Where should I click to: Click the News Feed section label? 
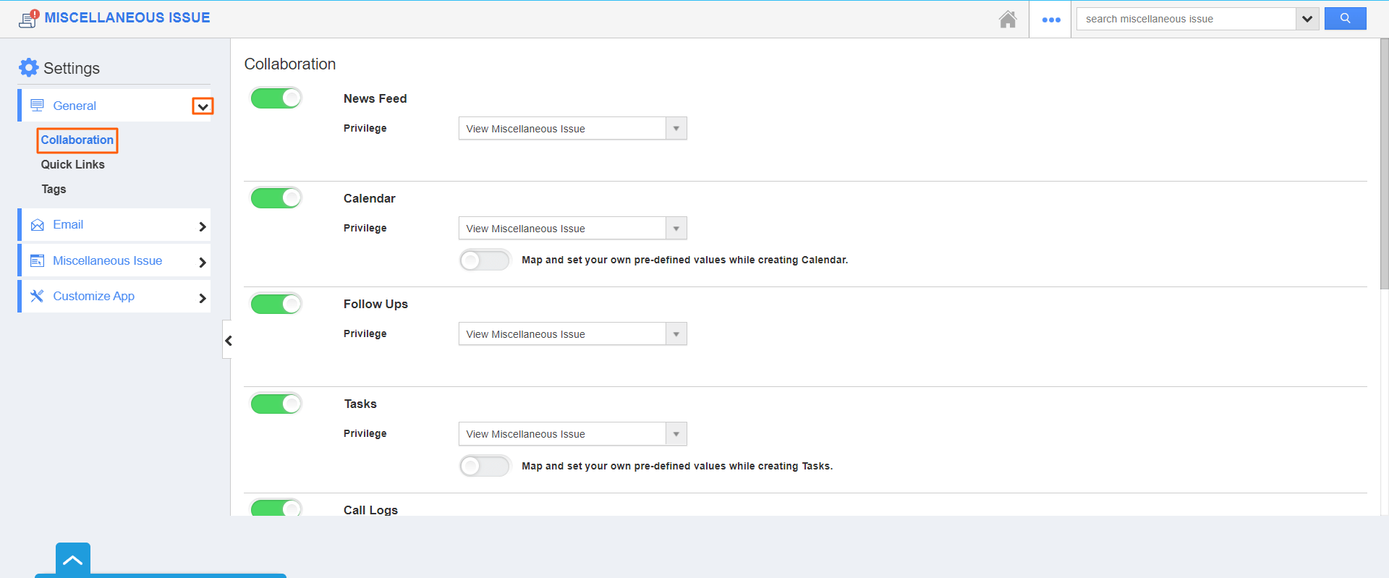375,98
